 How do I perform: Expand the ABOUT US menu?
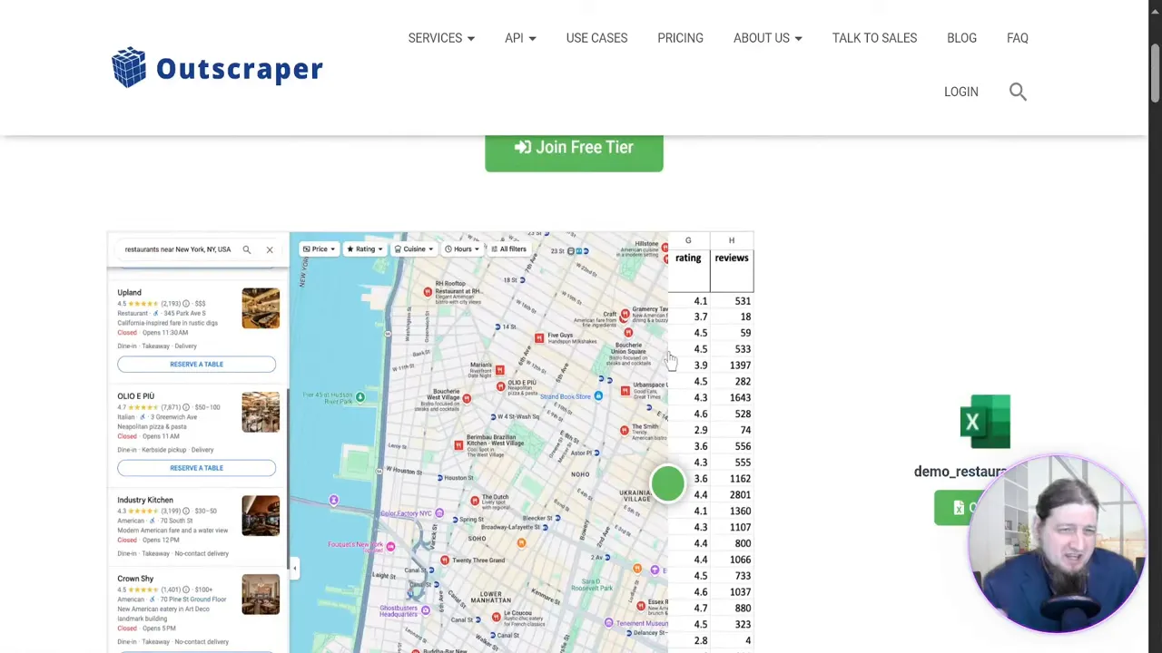pyautogui.click(x=768, y=38)
